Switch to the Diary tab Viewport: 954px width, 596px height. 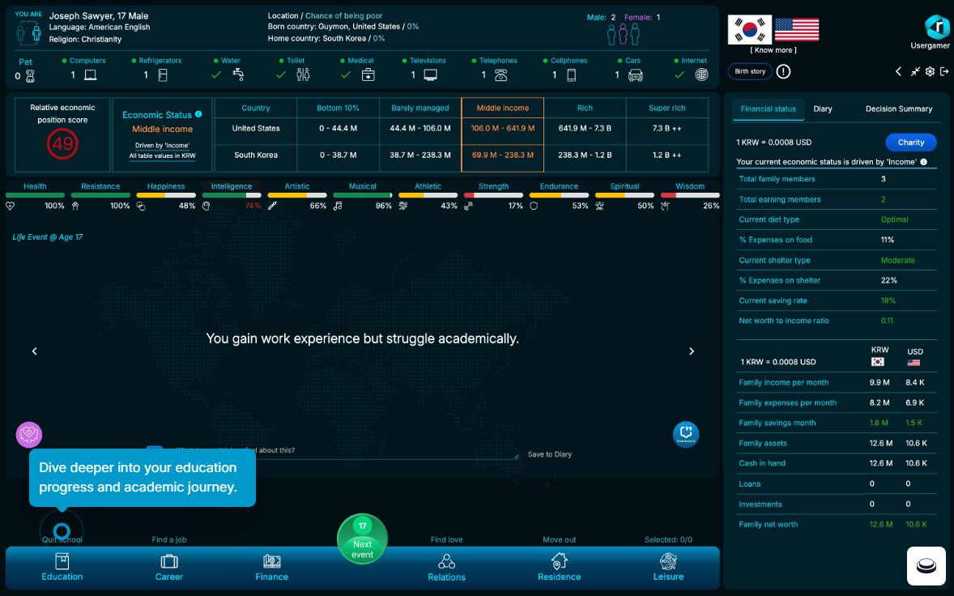click(823, 109)
